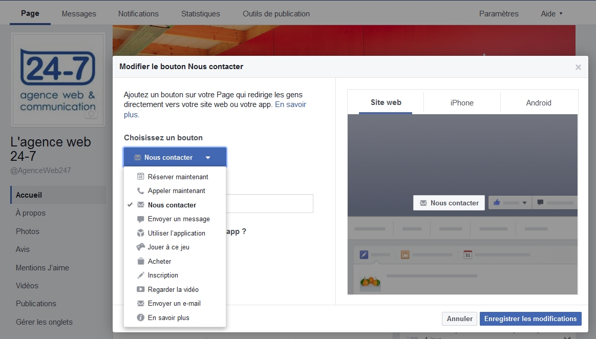Screen dimensions: 596x339
Task: Click the blue edit icon in preview composer
Action: point(364,255)
